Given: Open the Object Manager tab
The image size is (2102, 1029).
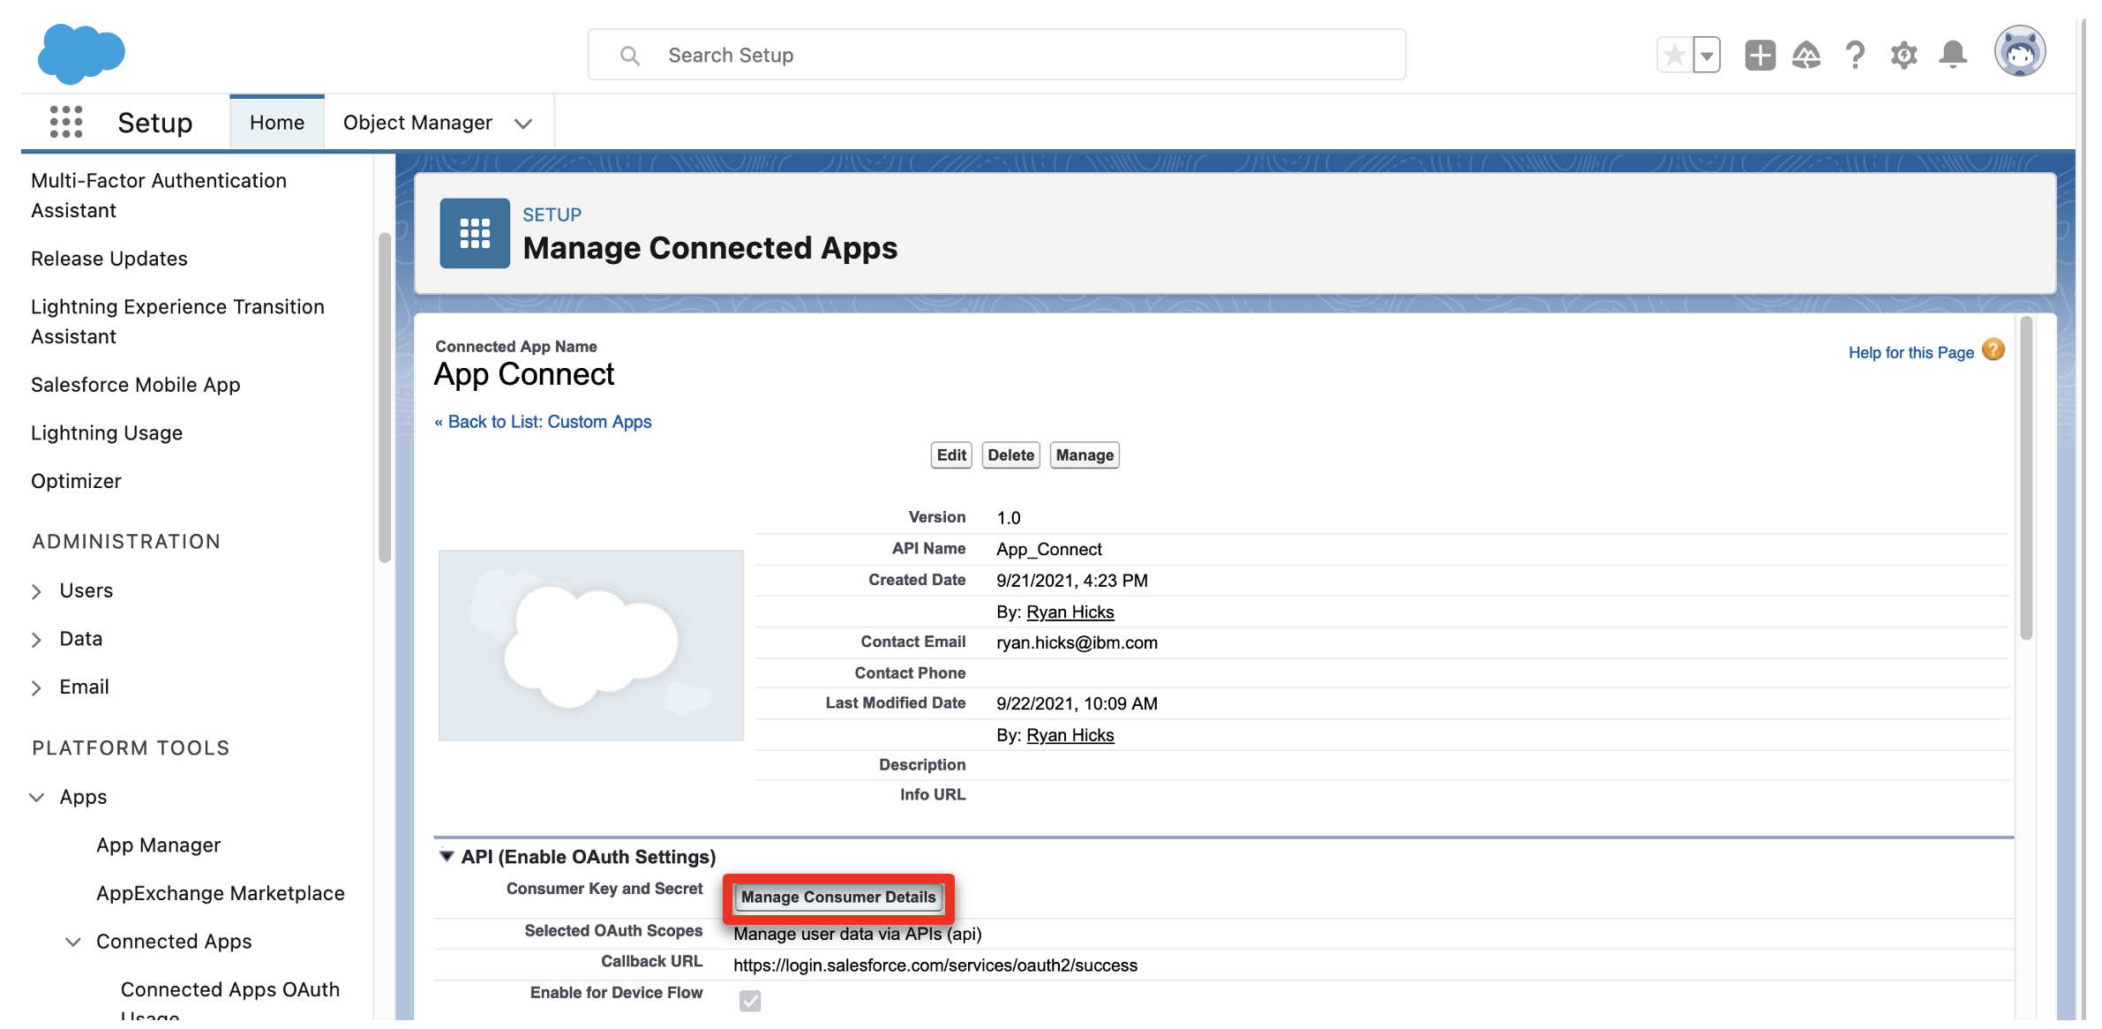Looking at the screenshot, I should click(x=417, y=123).
